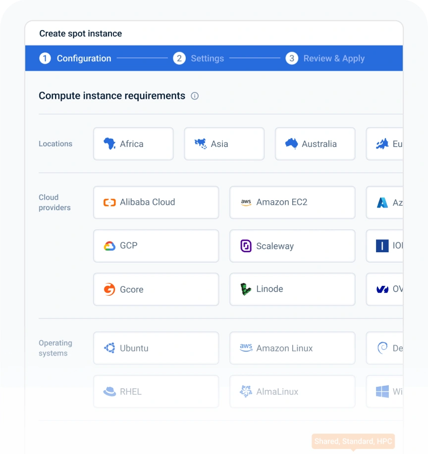
Task: Click the Linode green logo icon
Action: pyautogui.click(x=246, y=289)
